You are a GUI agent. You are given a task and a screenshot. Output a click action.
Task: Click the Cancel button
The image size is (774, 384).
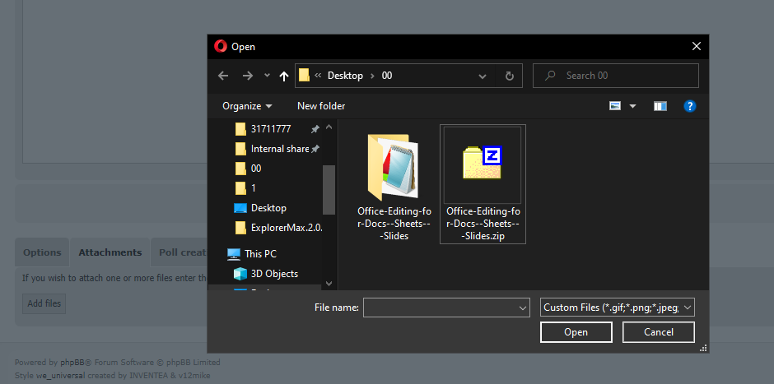click(659, 332)
